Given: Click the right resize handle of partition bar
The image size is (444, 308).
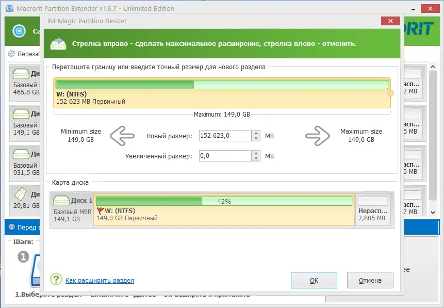Looking at the screenshot, I should pos(390,93).
